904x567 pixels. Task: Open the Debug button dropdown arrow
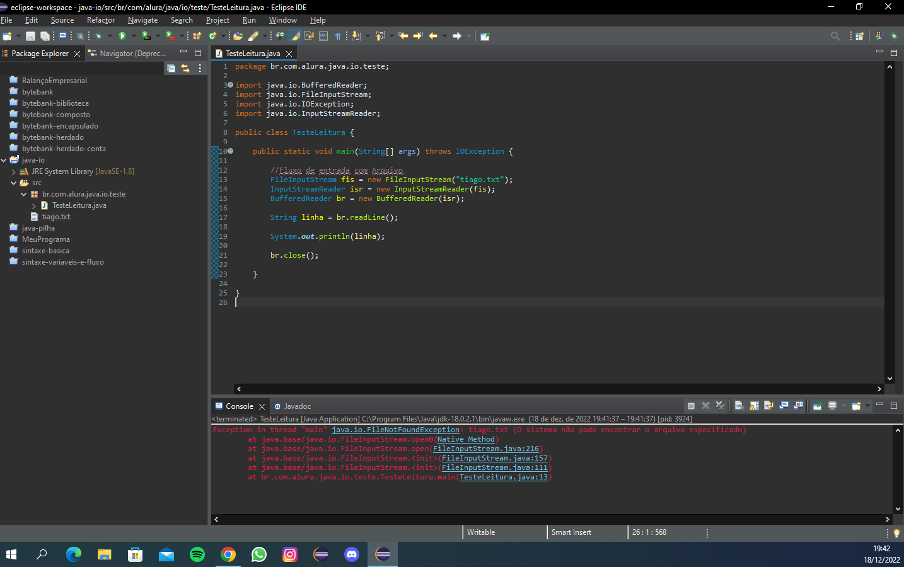point(110,36)
